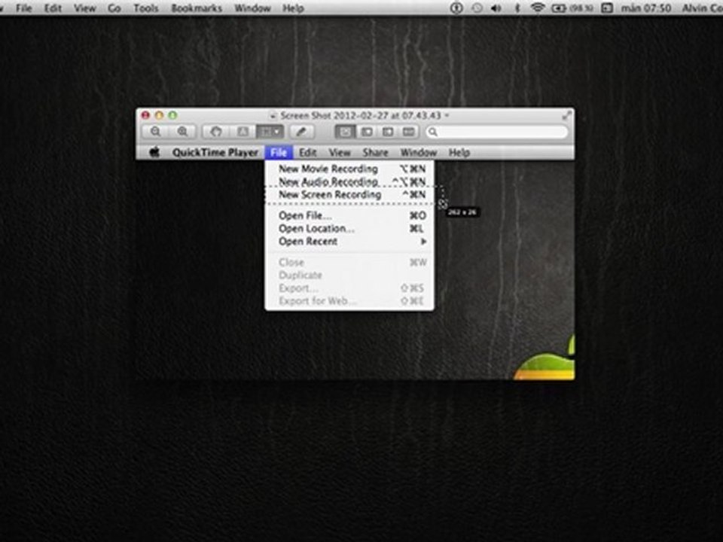Click the Wi-Fi icon in menu bar
This screenshot has width=723, height=542.
click(537, 8)
